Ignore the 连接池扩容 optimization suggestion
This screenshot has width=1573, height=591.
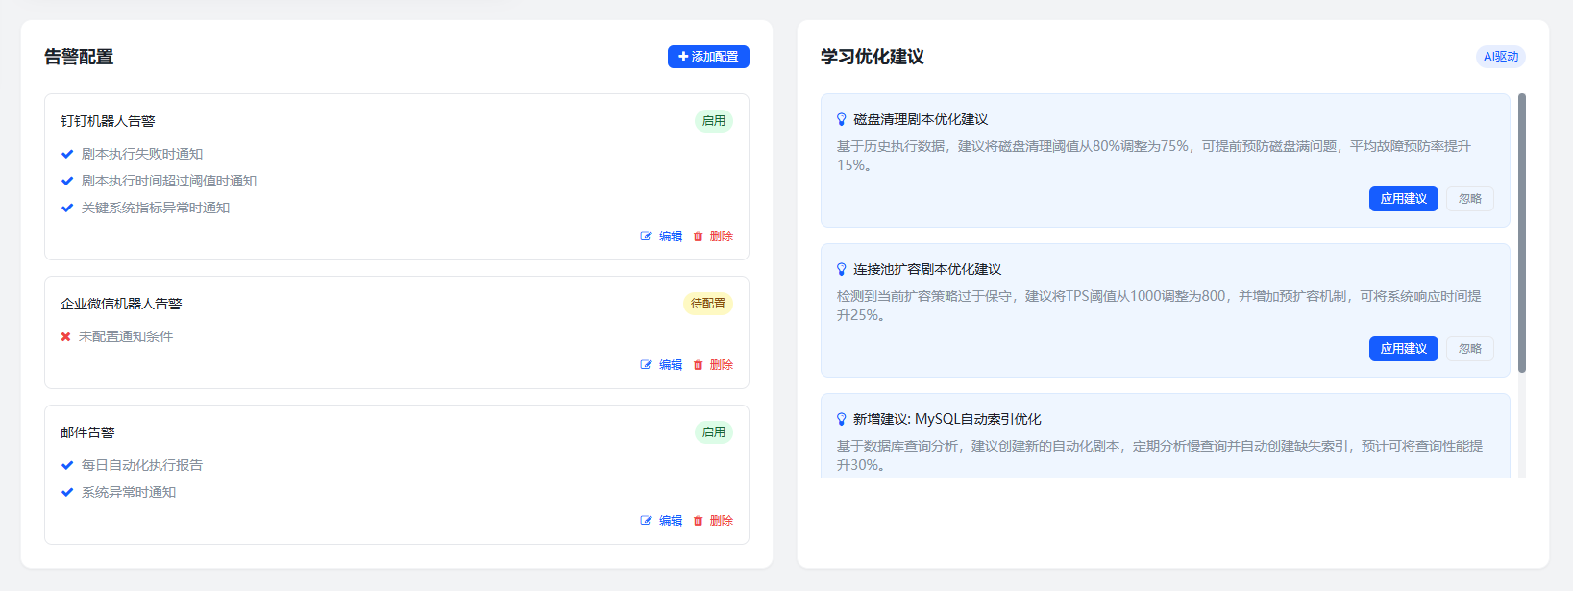coord(1469,349)
